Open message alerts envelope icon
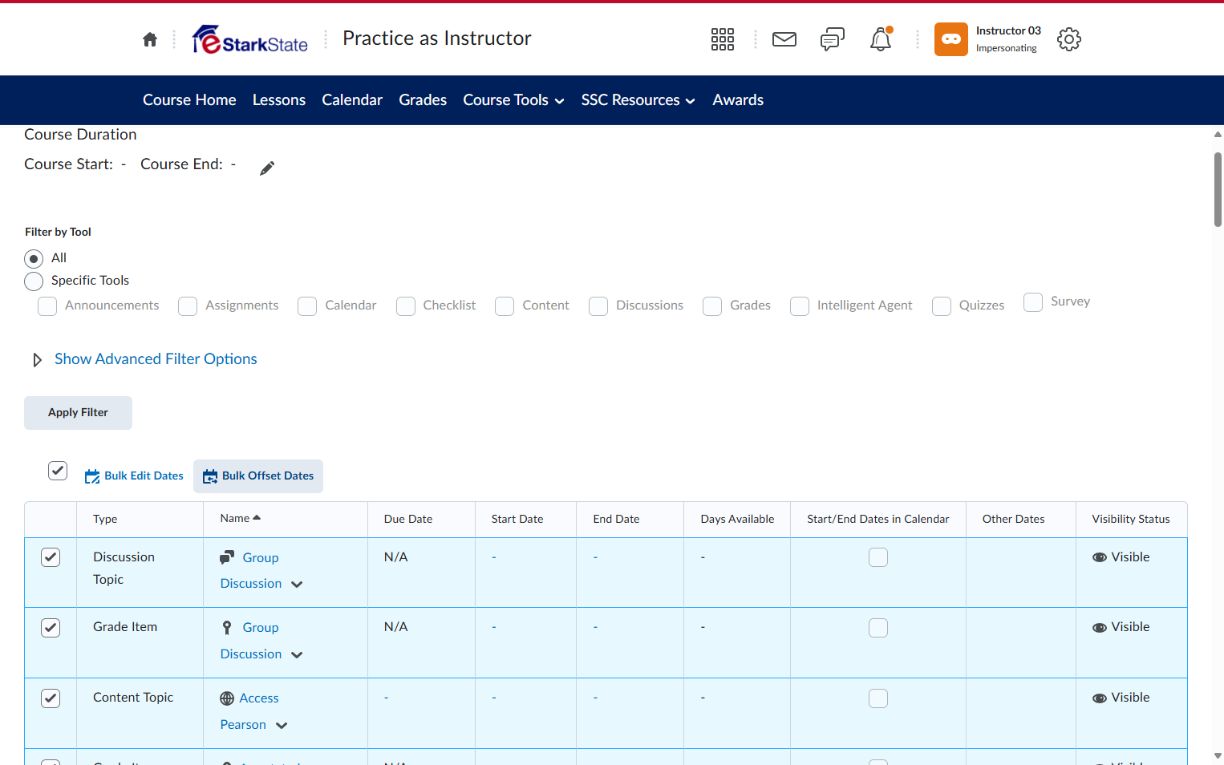Image resolution: width=1224 pixels, height=765 pixels. point(784,39)
